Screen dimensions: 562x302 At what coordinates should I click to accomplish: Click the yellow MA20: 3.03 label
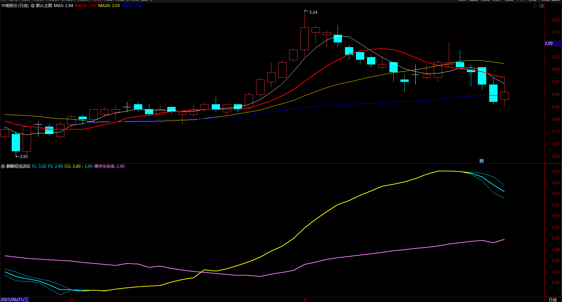[x=109, y=6]
